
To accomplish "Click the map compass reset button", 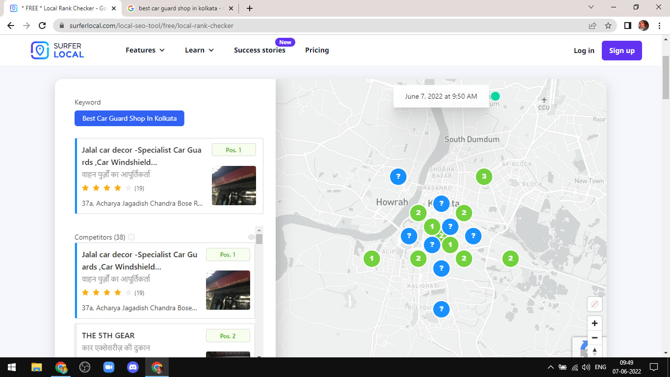I will point(594,351).
